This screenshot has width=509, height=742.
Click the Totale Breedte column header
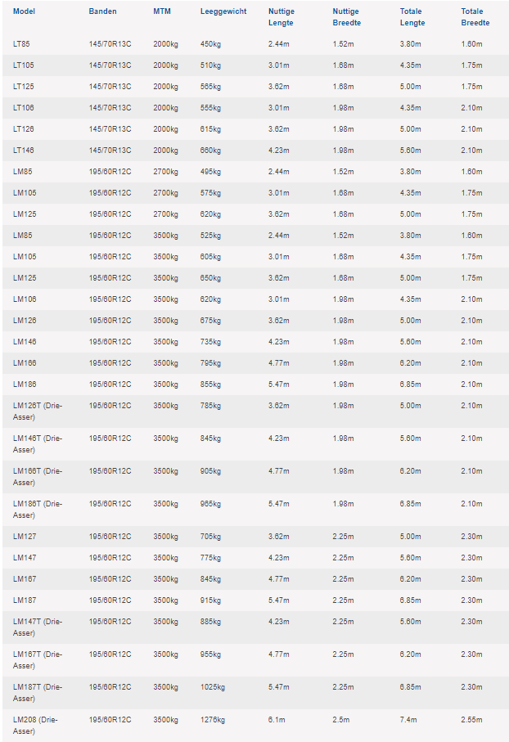click(x=475, y=17)
